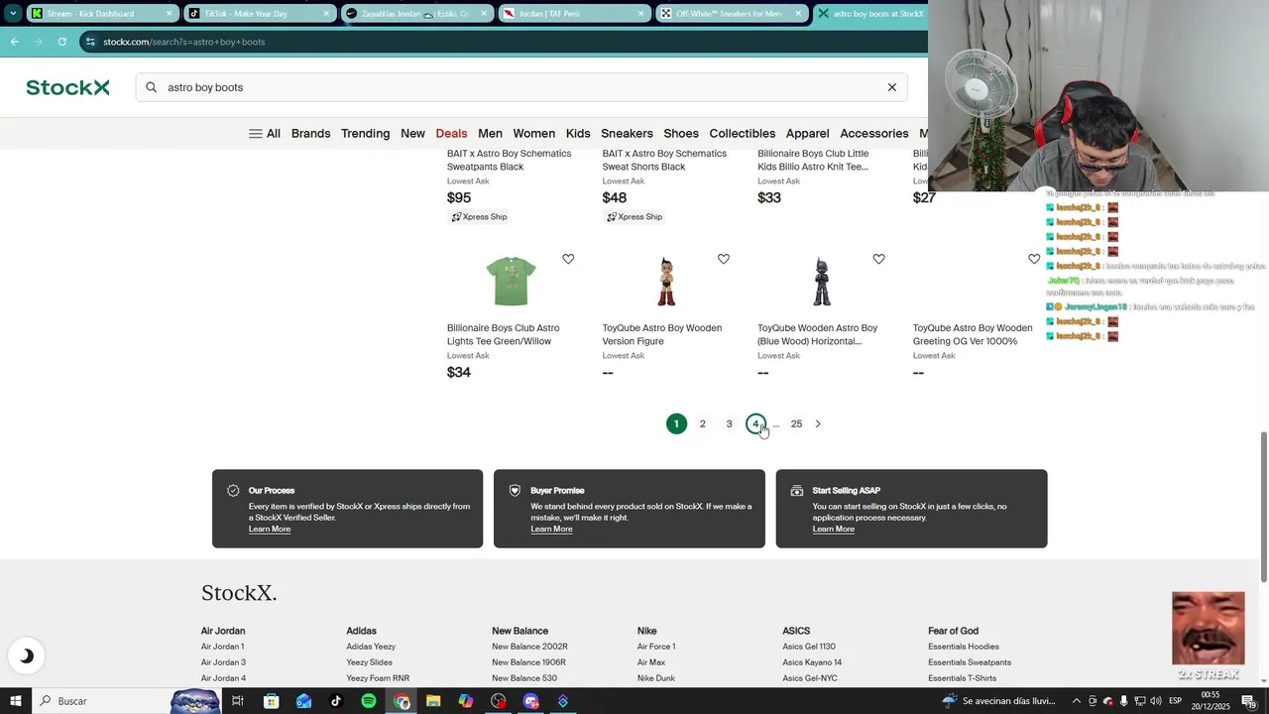
Task: Open TikTok from the taskbar
Action: [336, 701]
